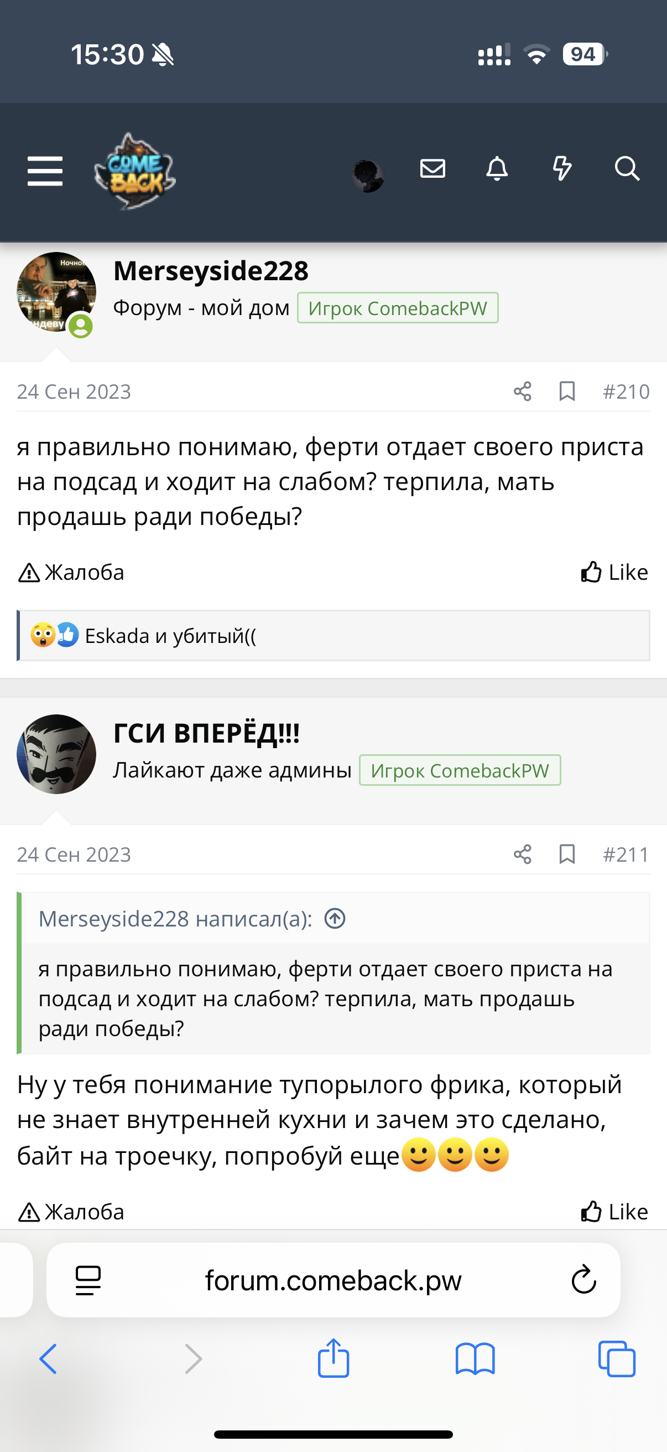Open notifications bell icon

(x=497, y=168)
